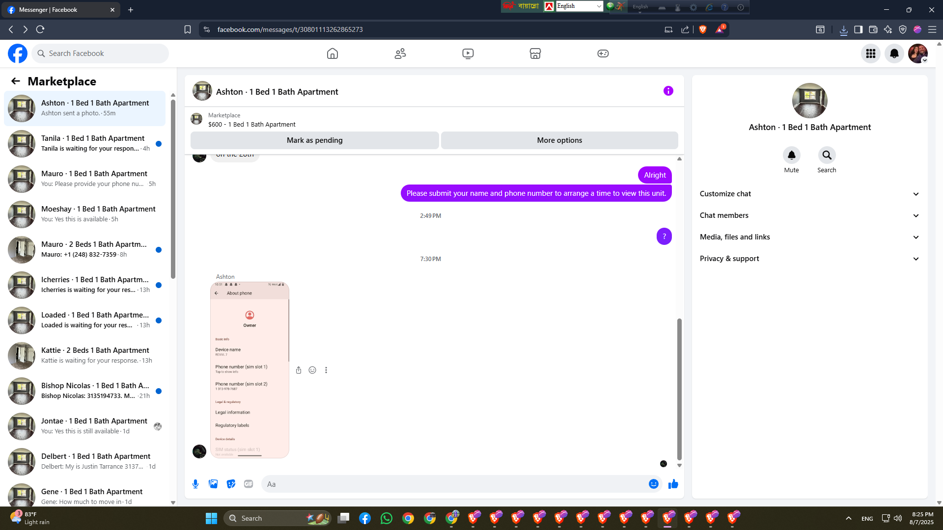This screenshot has height=530, width=943.
Task: Open the GIF picker icon
Action: tap(249, 484)
